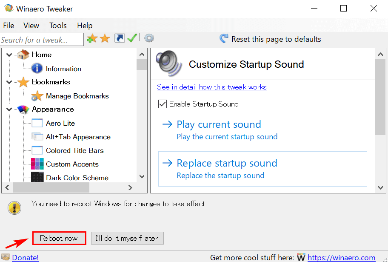Click the Dark Color Scheme icon

[x=37, y=177]
